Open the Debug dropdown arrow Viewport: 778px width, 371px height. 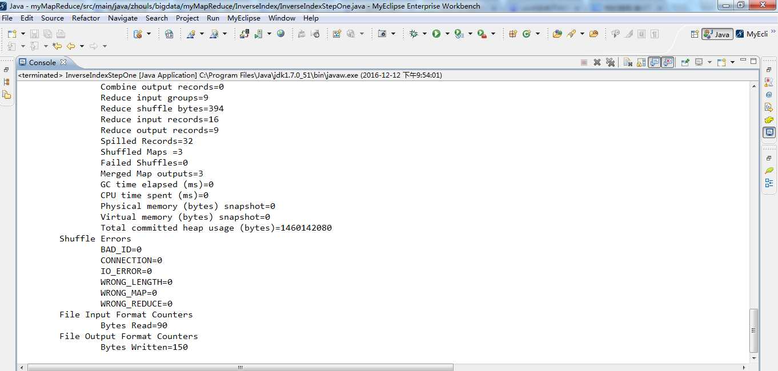[424, 34]
